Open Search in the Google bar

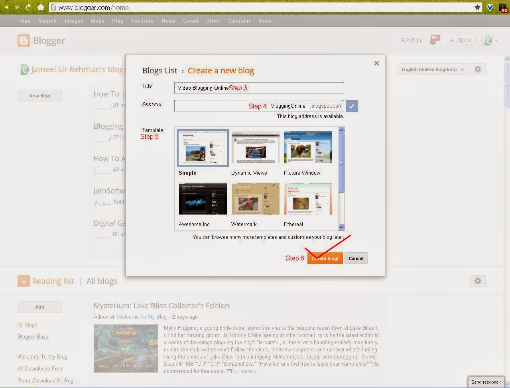coord(47,21)
